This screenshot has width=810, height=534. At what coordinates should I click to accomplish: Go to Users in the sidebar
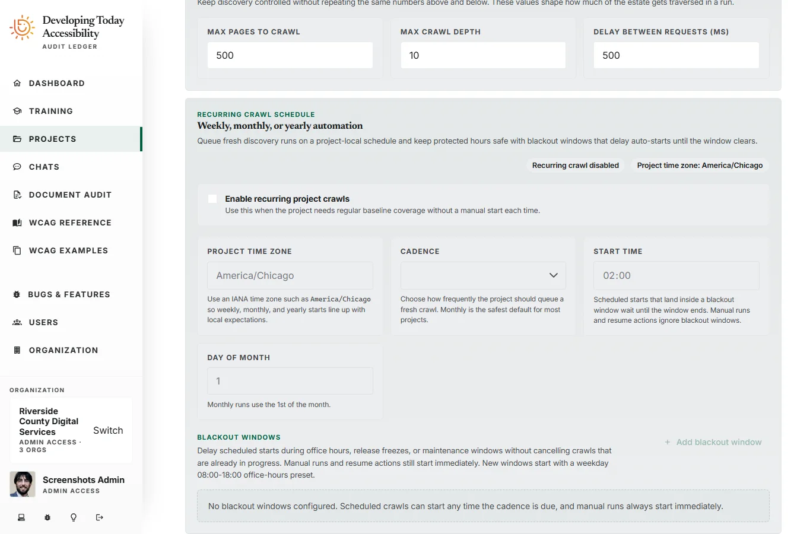[71, 322]
